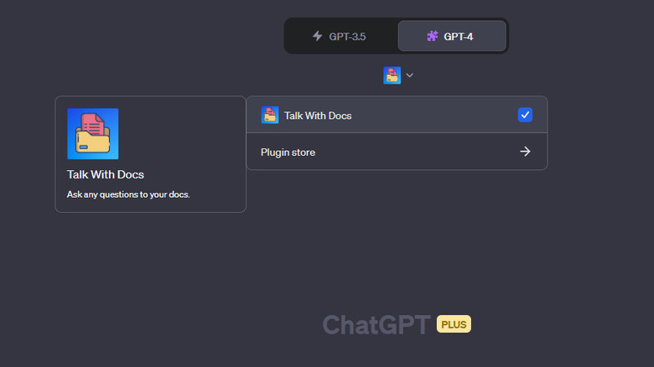The height and width of the screenshot is (367, 654).
Task: Select the Talk With Docs label in dropdown
Action: coord(318,116)
